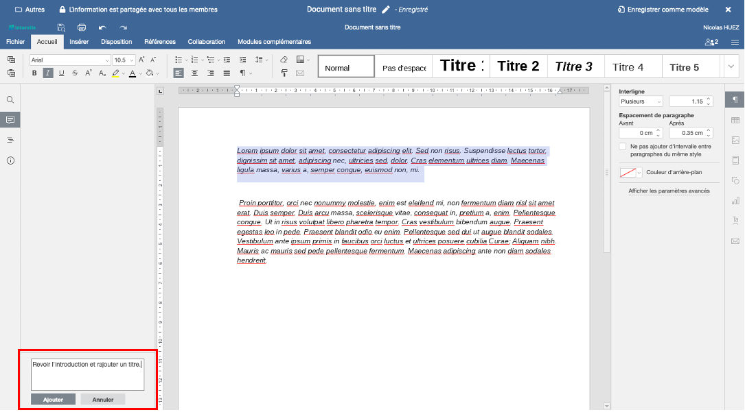Open the Arial font name dropdown
This screenshot has width=745, height=412.
point(107,60)
